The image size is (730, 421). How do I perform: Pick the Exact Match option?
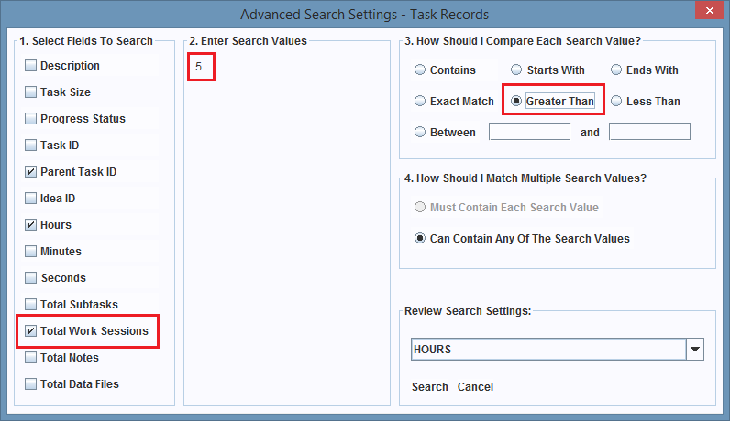point(420,102)
